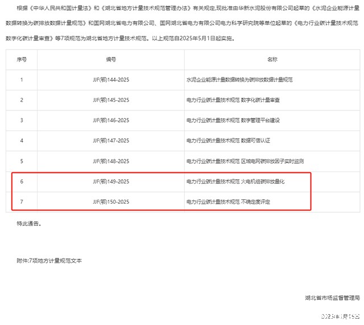Click the JJF(鄂)146-2025 cell
Image resolution: width=364 pixels, height=325 pixels.
click(x=111, y=121)
